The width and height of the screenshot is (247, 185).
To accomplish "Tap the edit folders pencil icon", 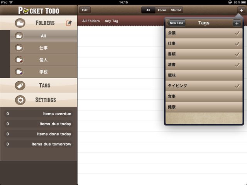I will [x=69, y=23].
